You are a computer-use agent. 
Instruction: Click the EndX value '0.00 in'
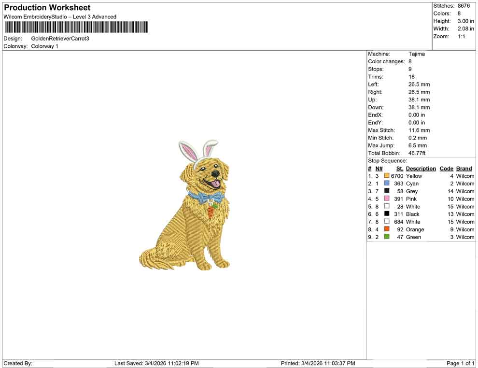[x=417, y=114]
